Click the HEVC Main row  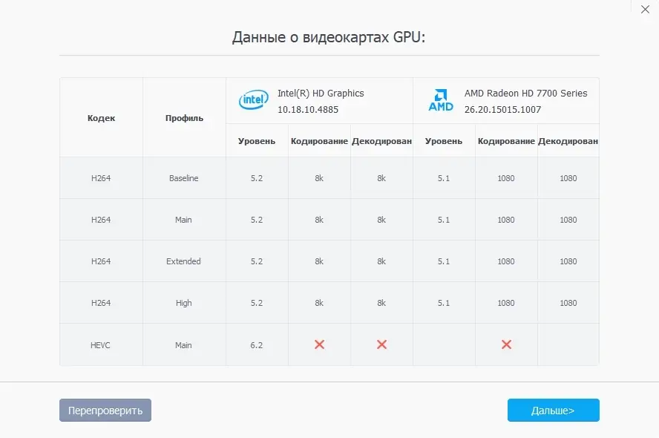[183, 344]
